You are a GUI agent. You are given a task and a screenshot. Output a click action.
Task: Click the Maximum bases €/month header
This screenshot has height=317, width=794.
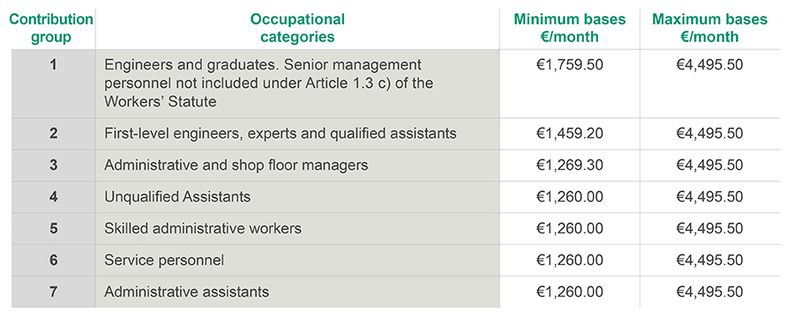(x=709, y=28)
